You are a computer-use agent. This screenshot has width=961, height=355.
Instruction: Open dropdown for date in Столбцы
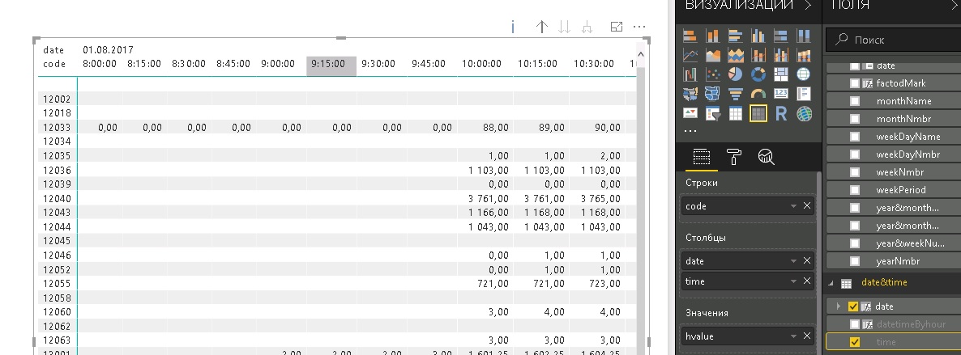point(794,260)
